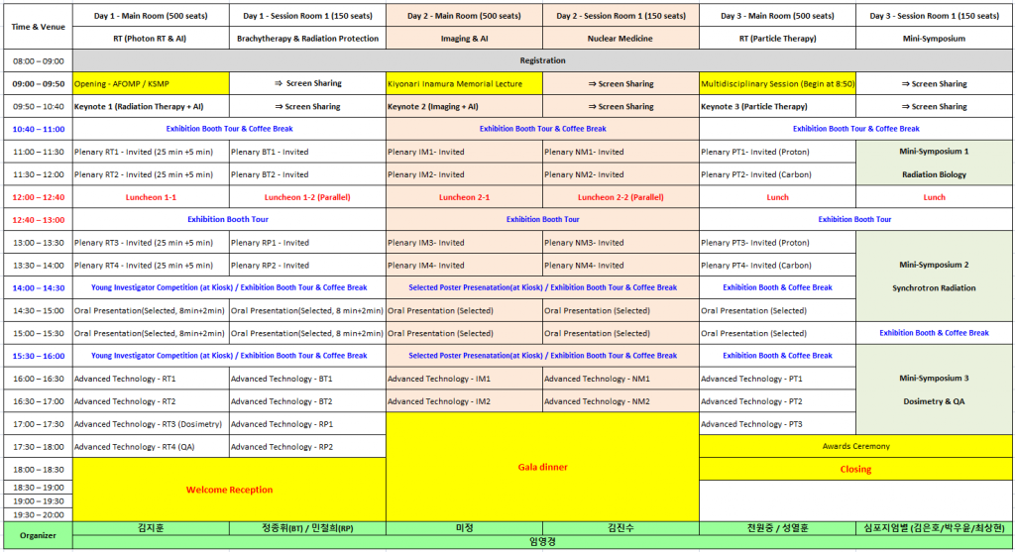Viewport: 1015px width, 552px height.
Task: Click the Organizer row label
Action: tap(37, 535)
